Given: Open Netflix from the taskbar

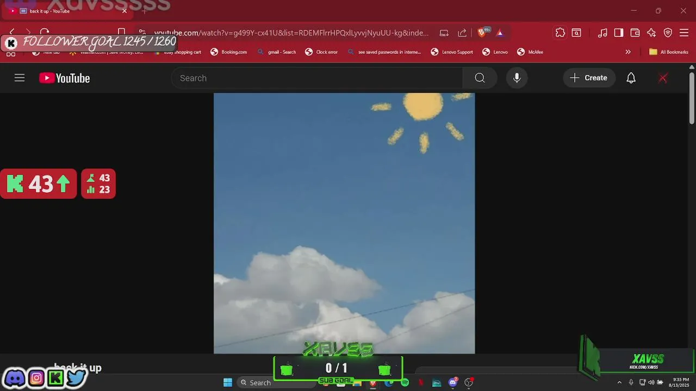Looking at the screenshot, I should coord(420,382).
